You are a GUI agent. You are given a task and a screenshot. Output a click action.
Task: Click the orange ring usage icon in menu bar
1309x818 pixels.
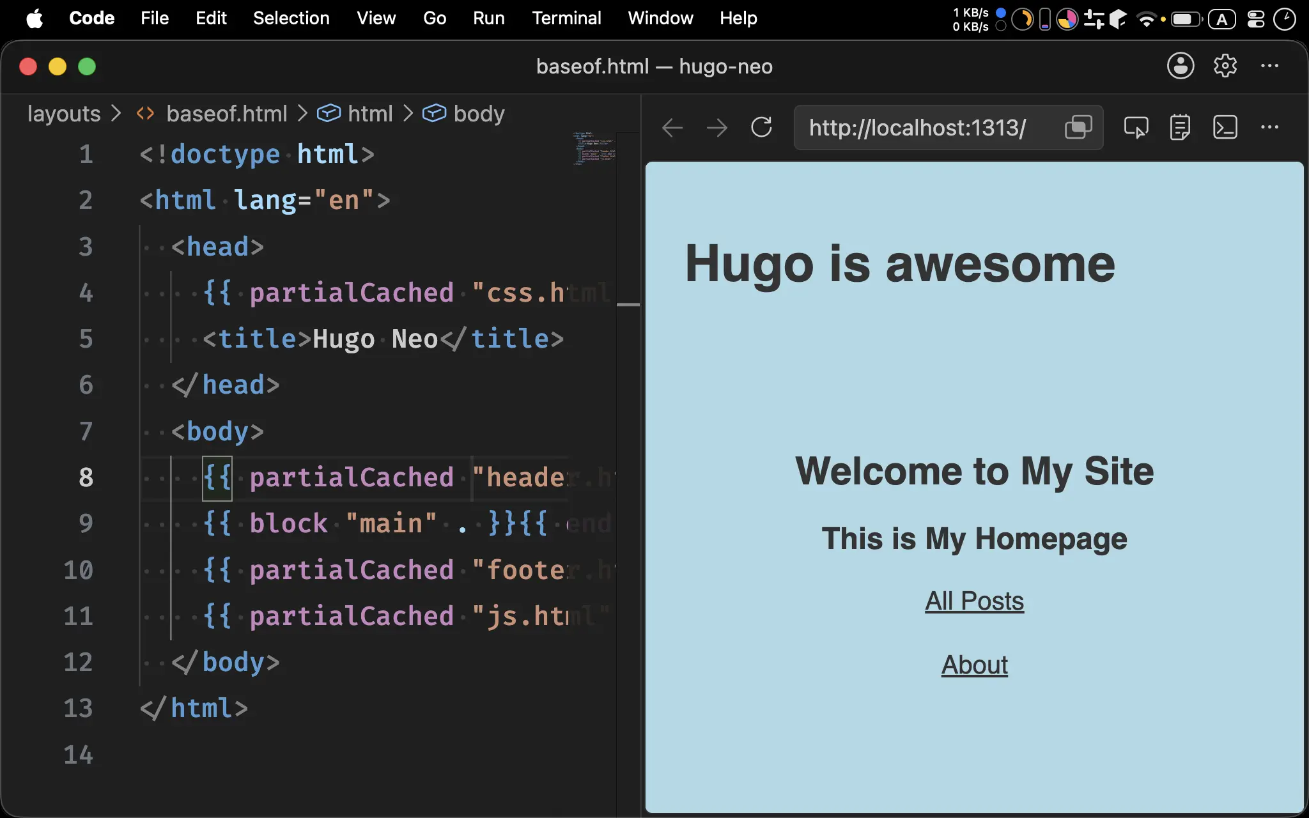[x=1023, y=19]
